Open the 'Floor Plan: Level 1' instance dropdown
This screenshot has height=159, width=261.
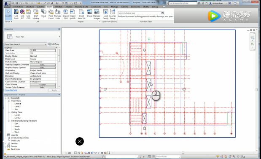[x=26, y=44]
